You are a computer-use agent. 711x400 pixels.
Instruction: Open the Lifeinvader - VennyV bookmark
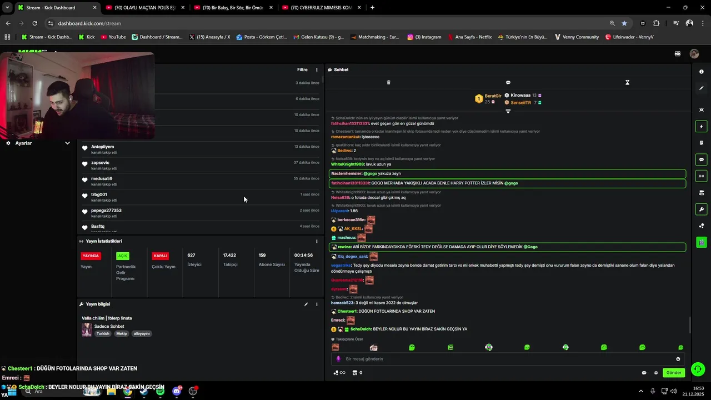[629, 37]
